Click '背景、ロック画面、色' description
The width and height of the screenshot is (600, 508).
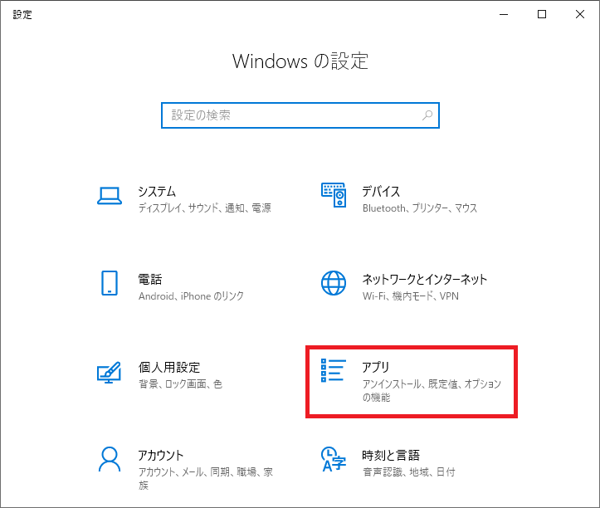coord(180,384)
